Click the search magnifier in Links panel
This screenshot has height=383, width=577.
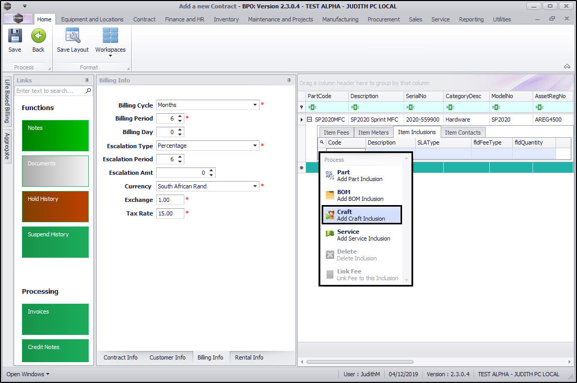click(x=88, y=91)
